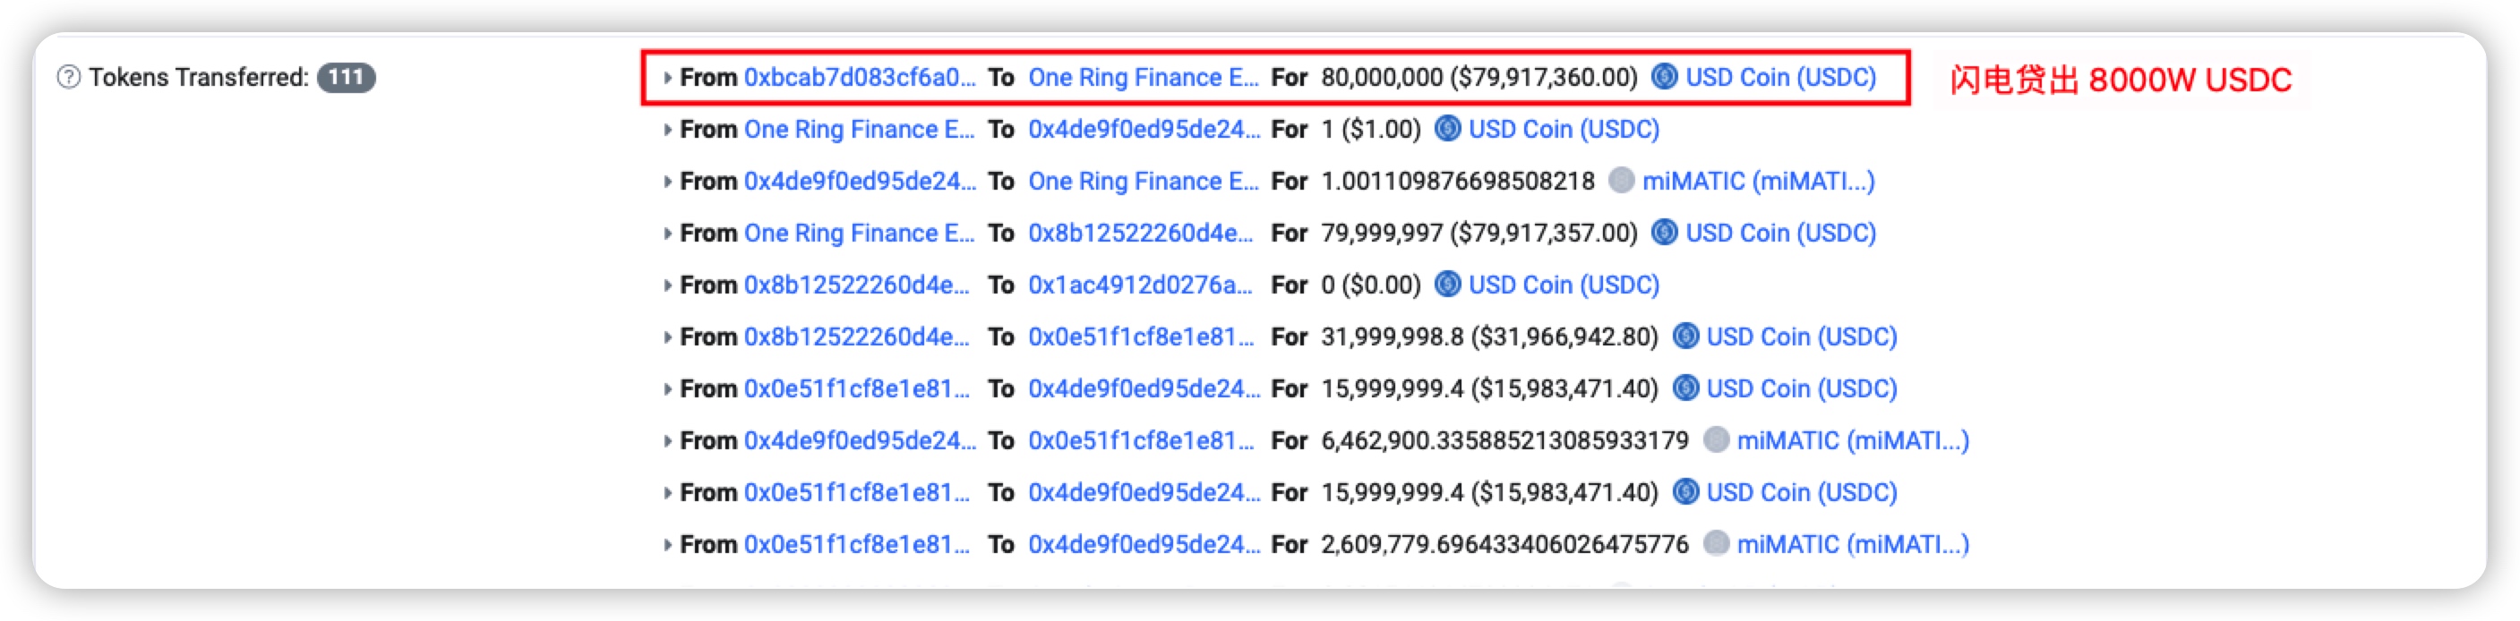
Task: Open recipient 0x8b12522260d4e... in 79,999,997 row
Action: click(x=1141, y=233)
